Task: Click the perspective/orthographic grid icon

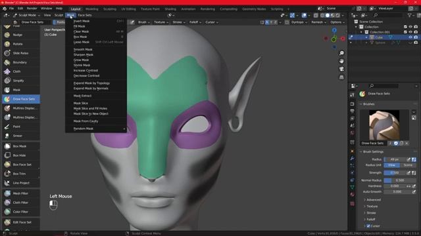Action: click(341, 77)
